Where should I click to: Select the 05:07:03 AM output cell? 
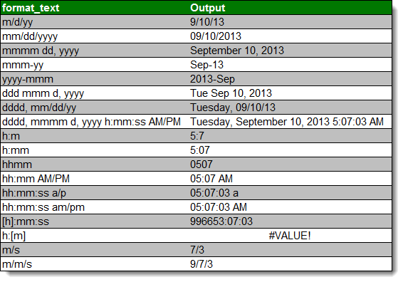point(291,207)
